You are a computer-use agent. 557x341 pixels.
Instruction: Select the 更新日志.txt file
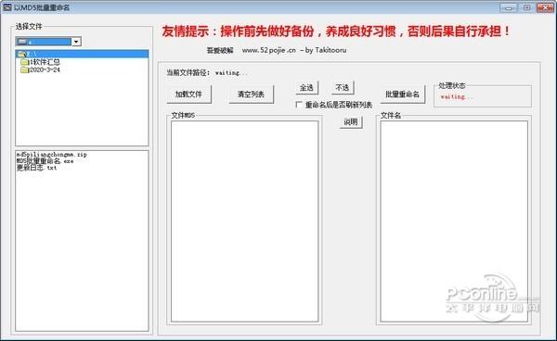coord(36,168)
